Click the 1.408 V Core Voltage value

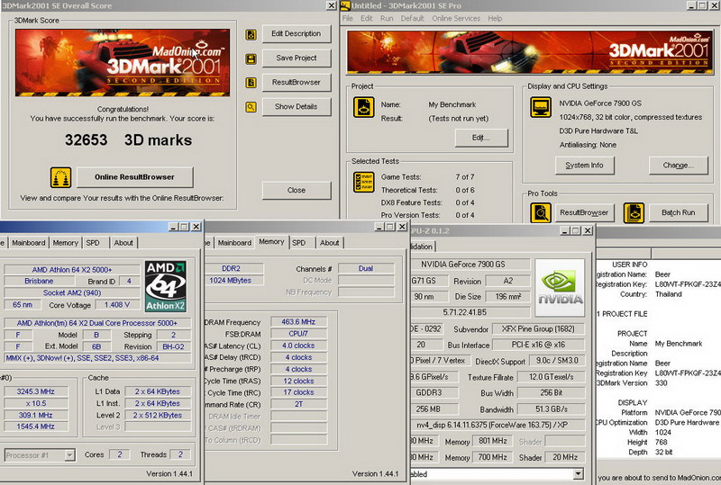click(117, 305)
